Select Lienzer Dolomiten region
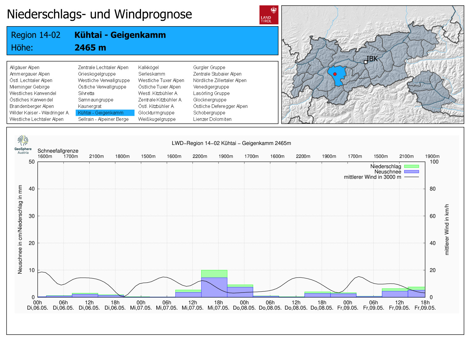470x339 pixels. [x=212, y=119]
